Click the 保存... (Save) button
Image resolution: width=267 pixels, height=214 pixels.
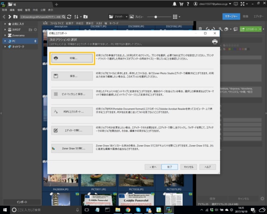pos(72,76)
